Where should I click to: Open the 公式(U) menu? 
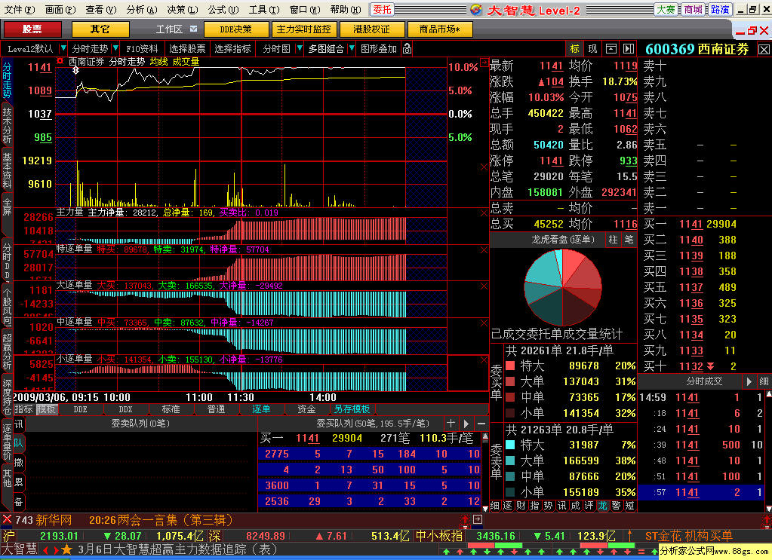(223, 9)
